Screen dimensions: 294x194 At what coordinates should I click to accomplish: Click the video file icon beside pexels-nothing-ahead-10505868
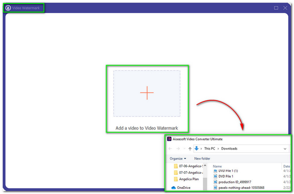point(215,188)
